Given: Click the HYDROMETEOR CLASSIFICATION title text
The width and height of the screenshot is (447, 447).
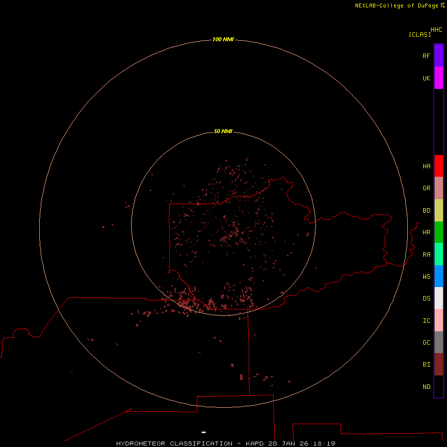Looking at the screenshot, I should click(x=174, y=444).
